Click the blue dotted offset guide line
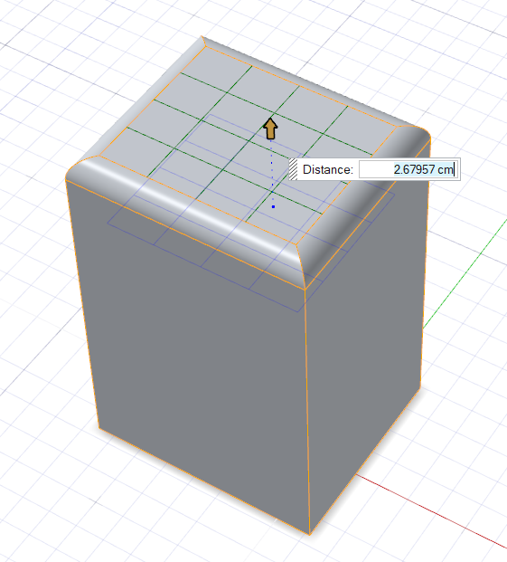This screenshot has width=507, height=562. click(x=271, y=172)
